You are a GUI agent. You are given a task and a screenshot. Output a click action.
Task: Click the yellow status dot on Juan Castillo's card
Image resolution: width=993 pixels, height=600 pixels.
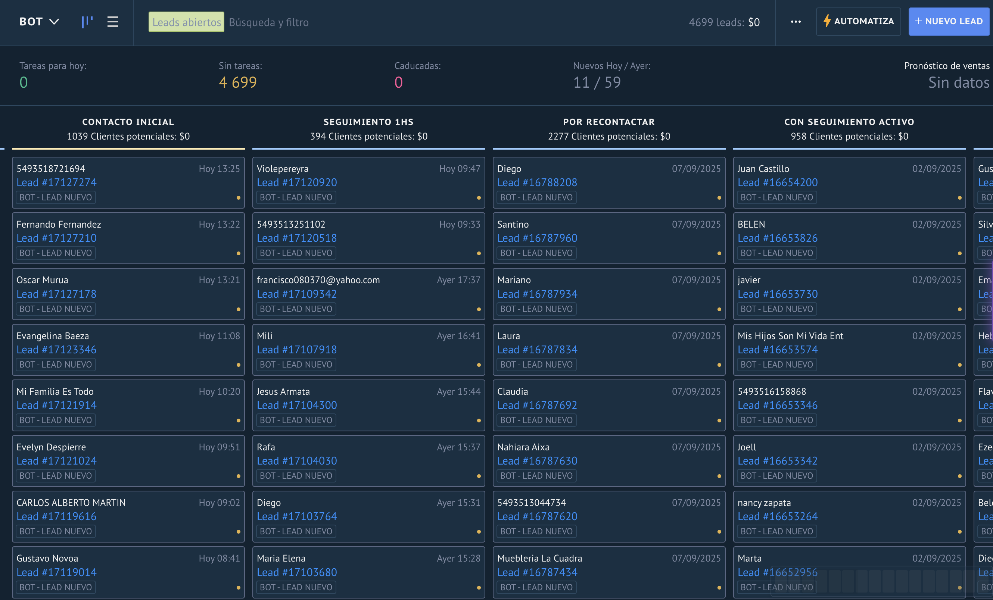click(959, 198)
